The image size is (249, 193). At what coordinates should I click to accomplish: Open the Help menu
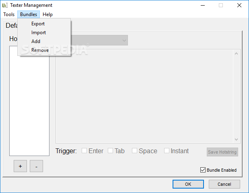point(47,14)
